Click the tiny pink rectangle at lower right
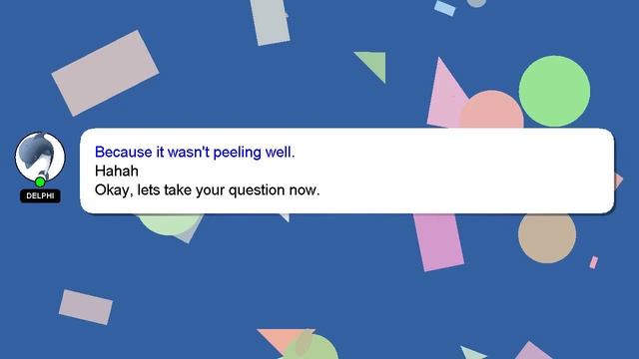639x359 pixels. tap(594, 262)
